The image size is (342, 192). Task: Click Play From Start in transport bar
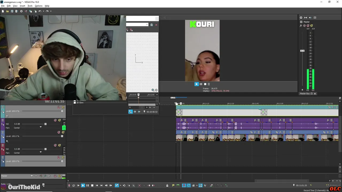click(x=78, y=185)
